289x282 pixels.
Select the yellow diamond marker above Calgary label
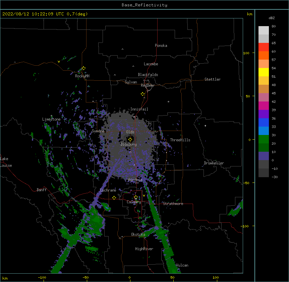pos(136,197)
